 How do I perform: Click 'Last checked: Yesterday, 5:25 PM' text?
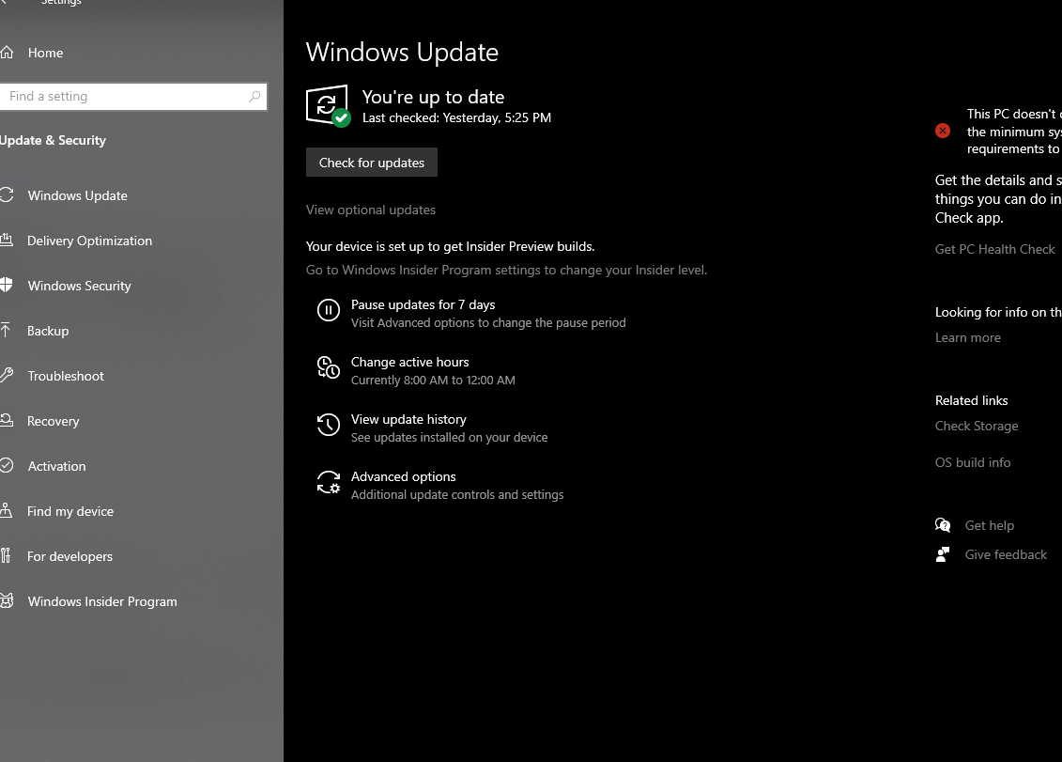tap(456, 118)
